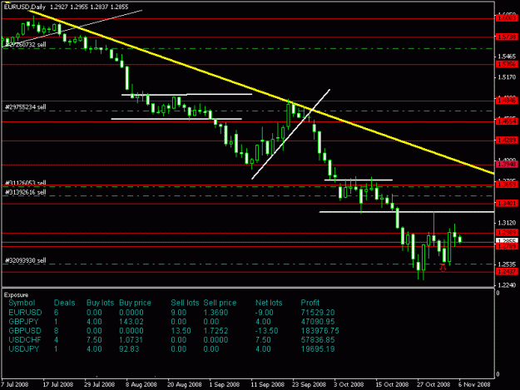Click the Buy price column header
This screenshot has height=390, width=520.
135,303
